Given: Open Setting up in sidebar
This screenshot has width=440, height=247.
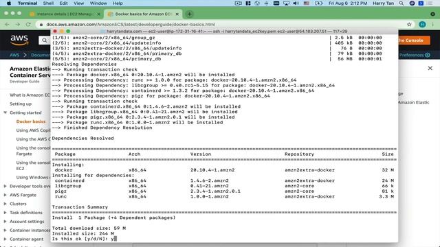Looking at the screenshot, I should [x=21, y=104].
